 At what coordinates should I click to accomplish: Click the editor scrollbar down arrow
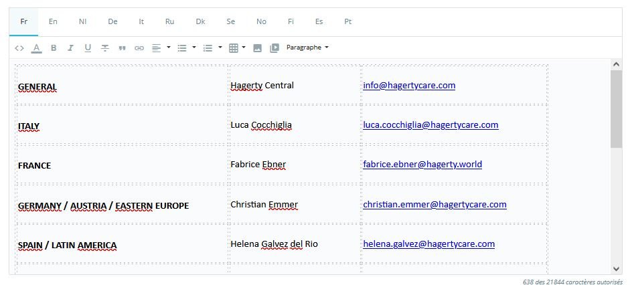point(615,269)
